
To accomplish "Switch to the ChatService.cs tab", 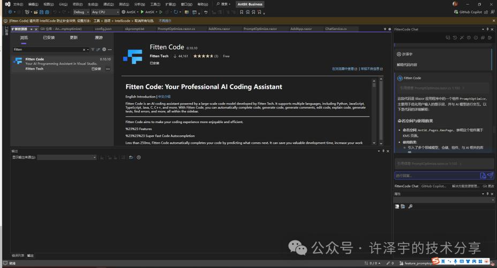I will coord(336,29).
